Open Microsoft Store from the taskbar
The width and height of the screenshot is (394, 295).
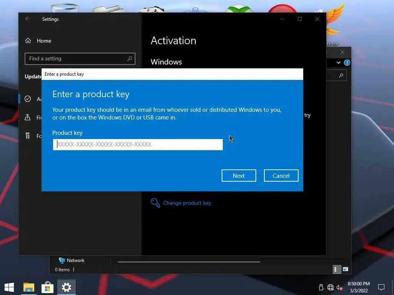(47, 287)
